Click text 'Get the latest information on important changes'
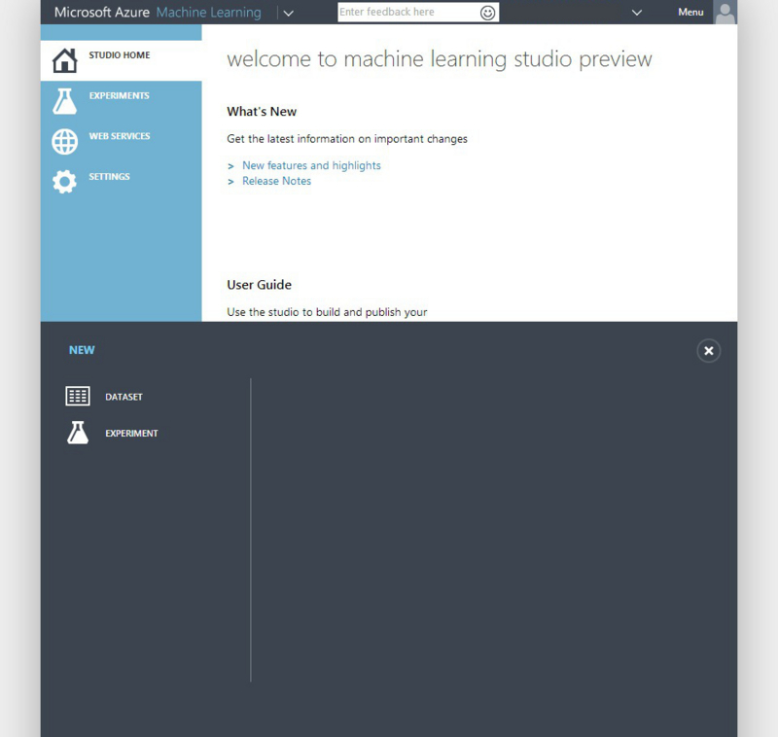 point(347,139)
